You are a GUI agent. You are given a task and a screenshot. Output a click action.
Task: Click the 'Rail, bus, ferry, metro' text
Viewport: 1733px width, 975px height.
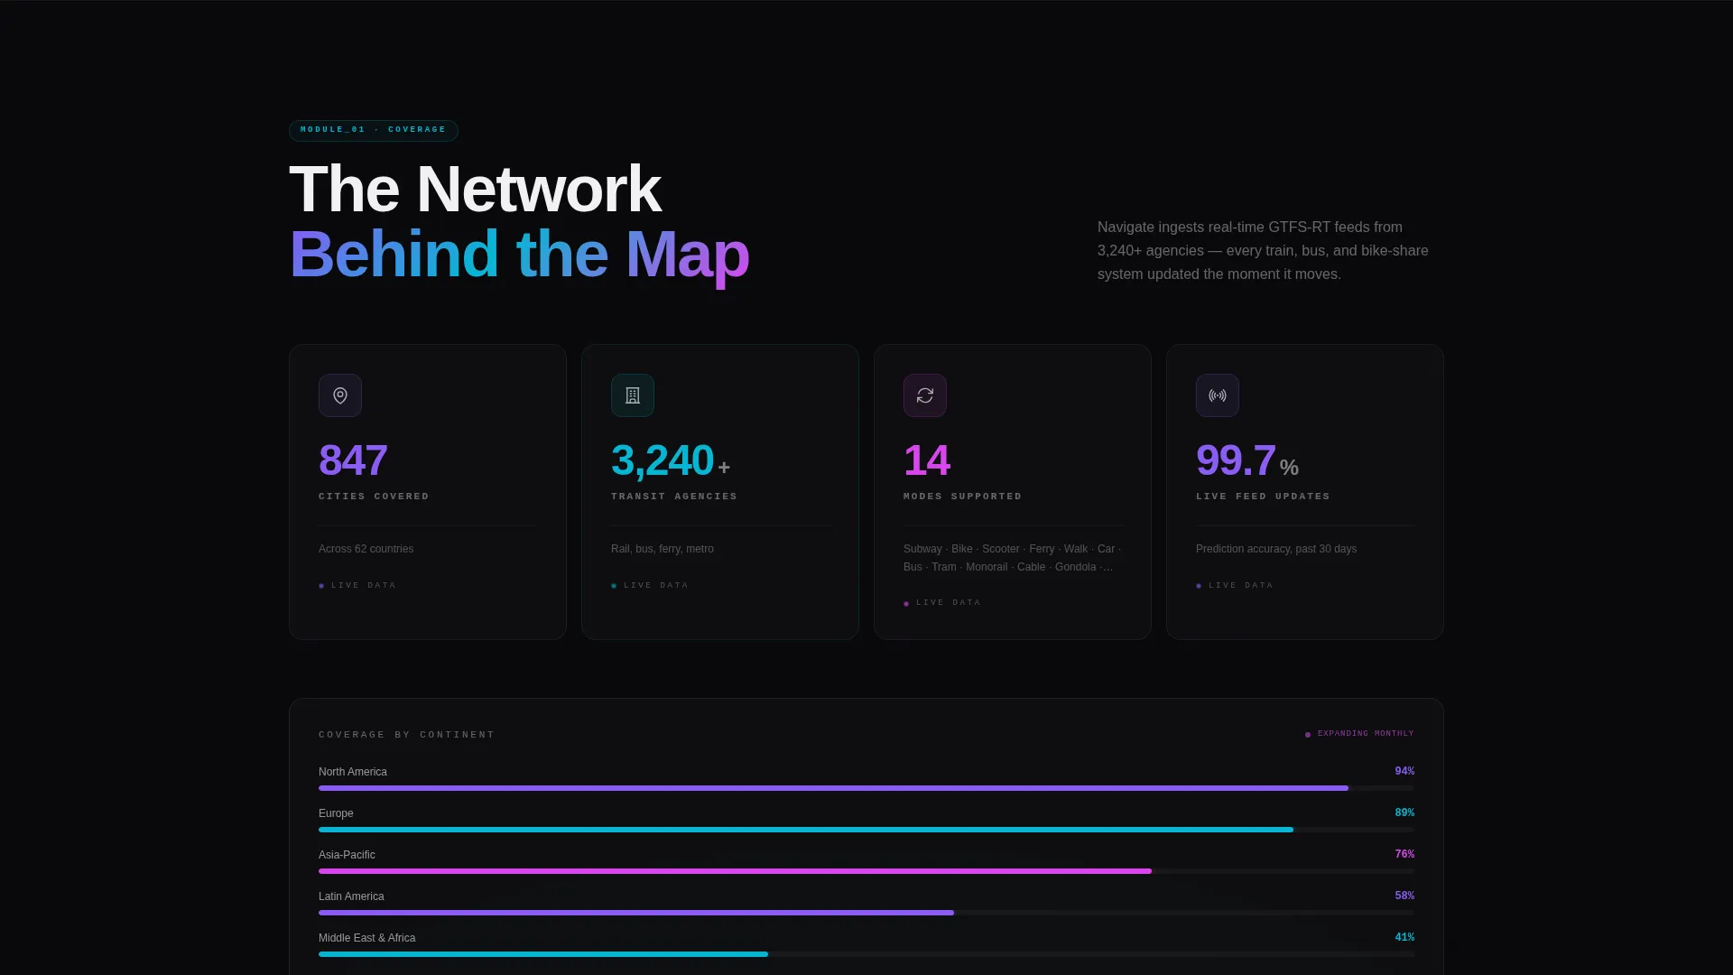click(663, 549)
